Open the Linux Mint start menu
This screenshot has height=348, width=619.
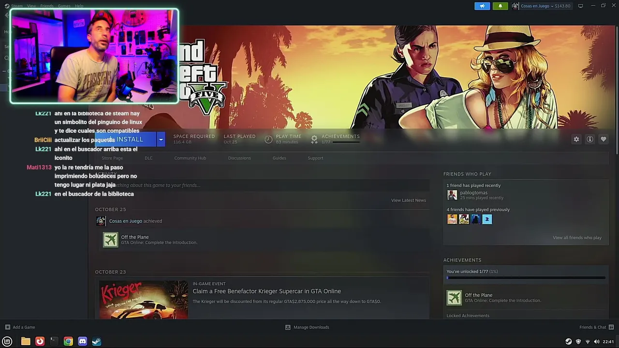7,341
